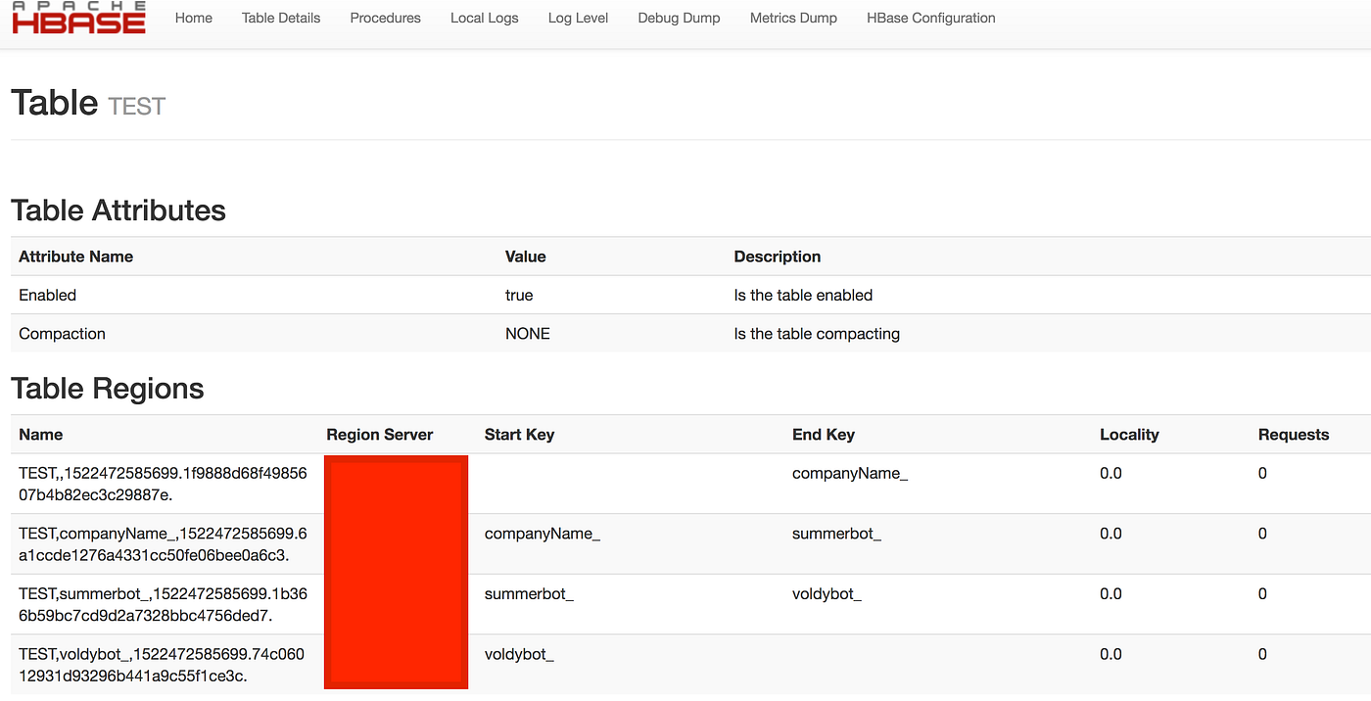
Task: Select the companyName_ region row link
Action: [162, 544]
